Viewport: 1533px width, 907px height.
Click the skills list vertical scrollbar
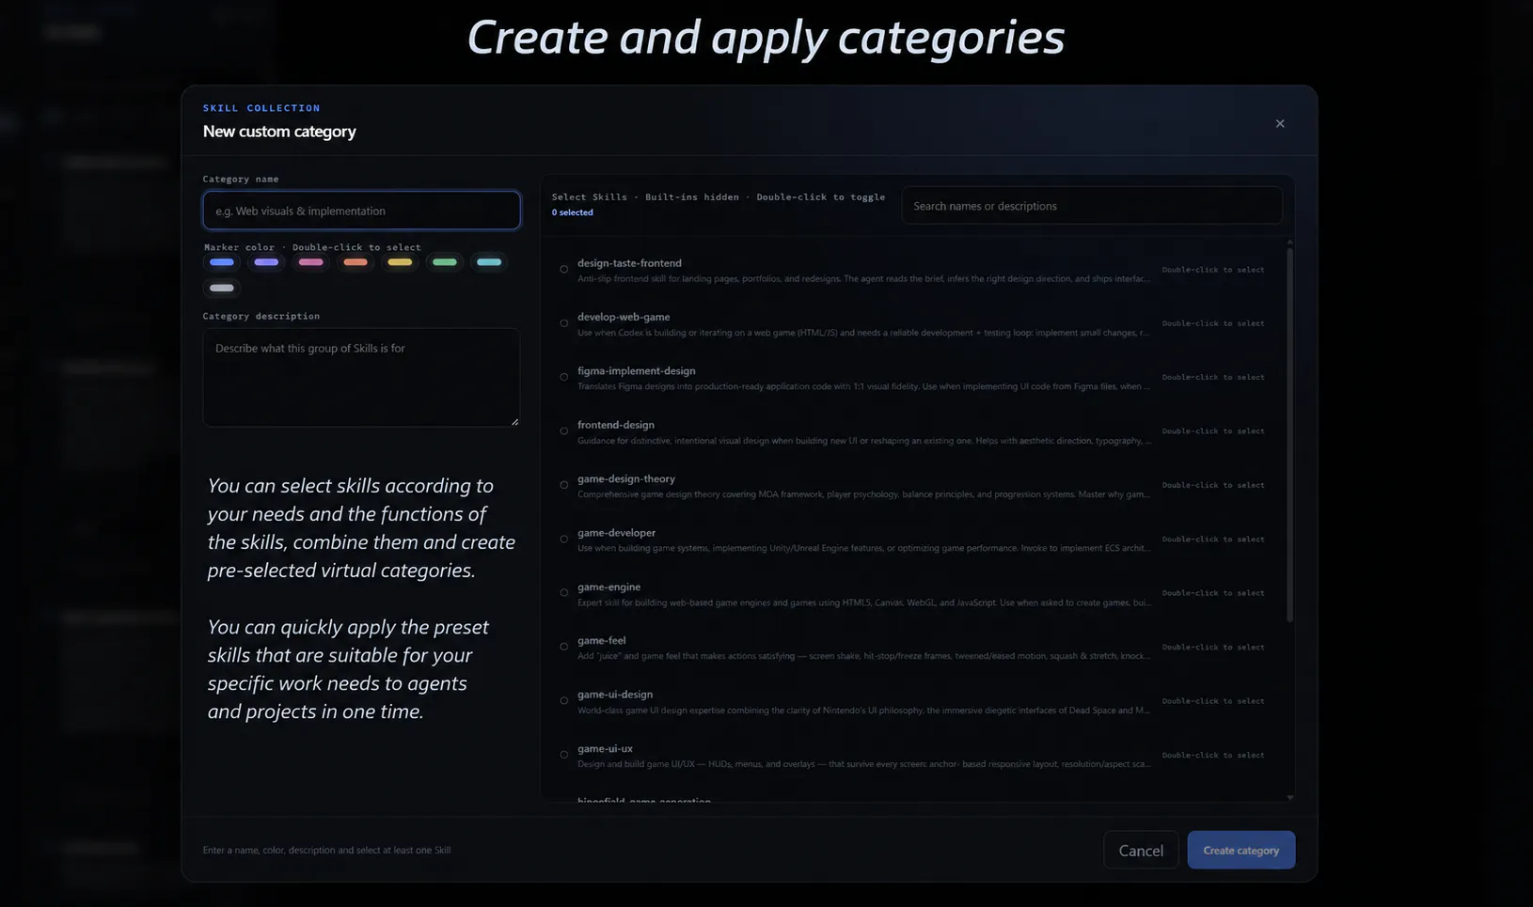pyautogui.click(x=1289, y=433)
